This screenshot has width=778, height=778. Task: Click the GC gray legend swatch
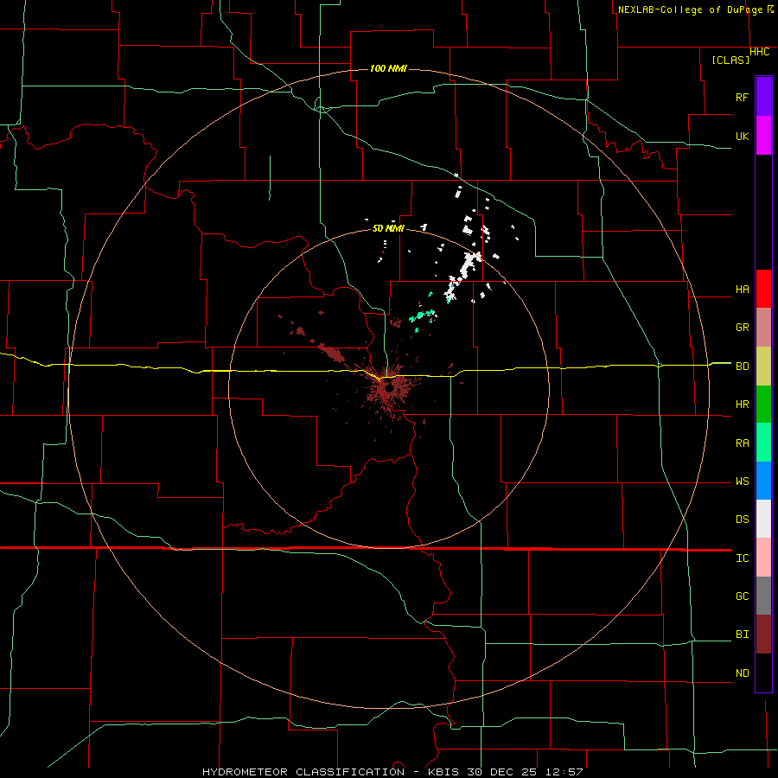763,596
